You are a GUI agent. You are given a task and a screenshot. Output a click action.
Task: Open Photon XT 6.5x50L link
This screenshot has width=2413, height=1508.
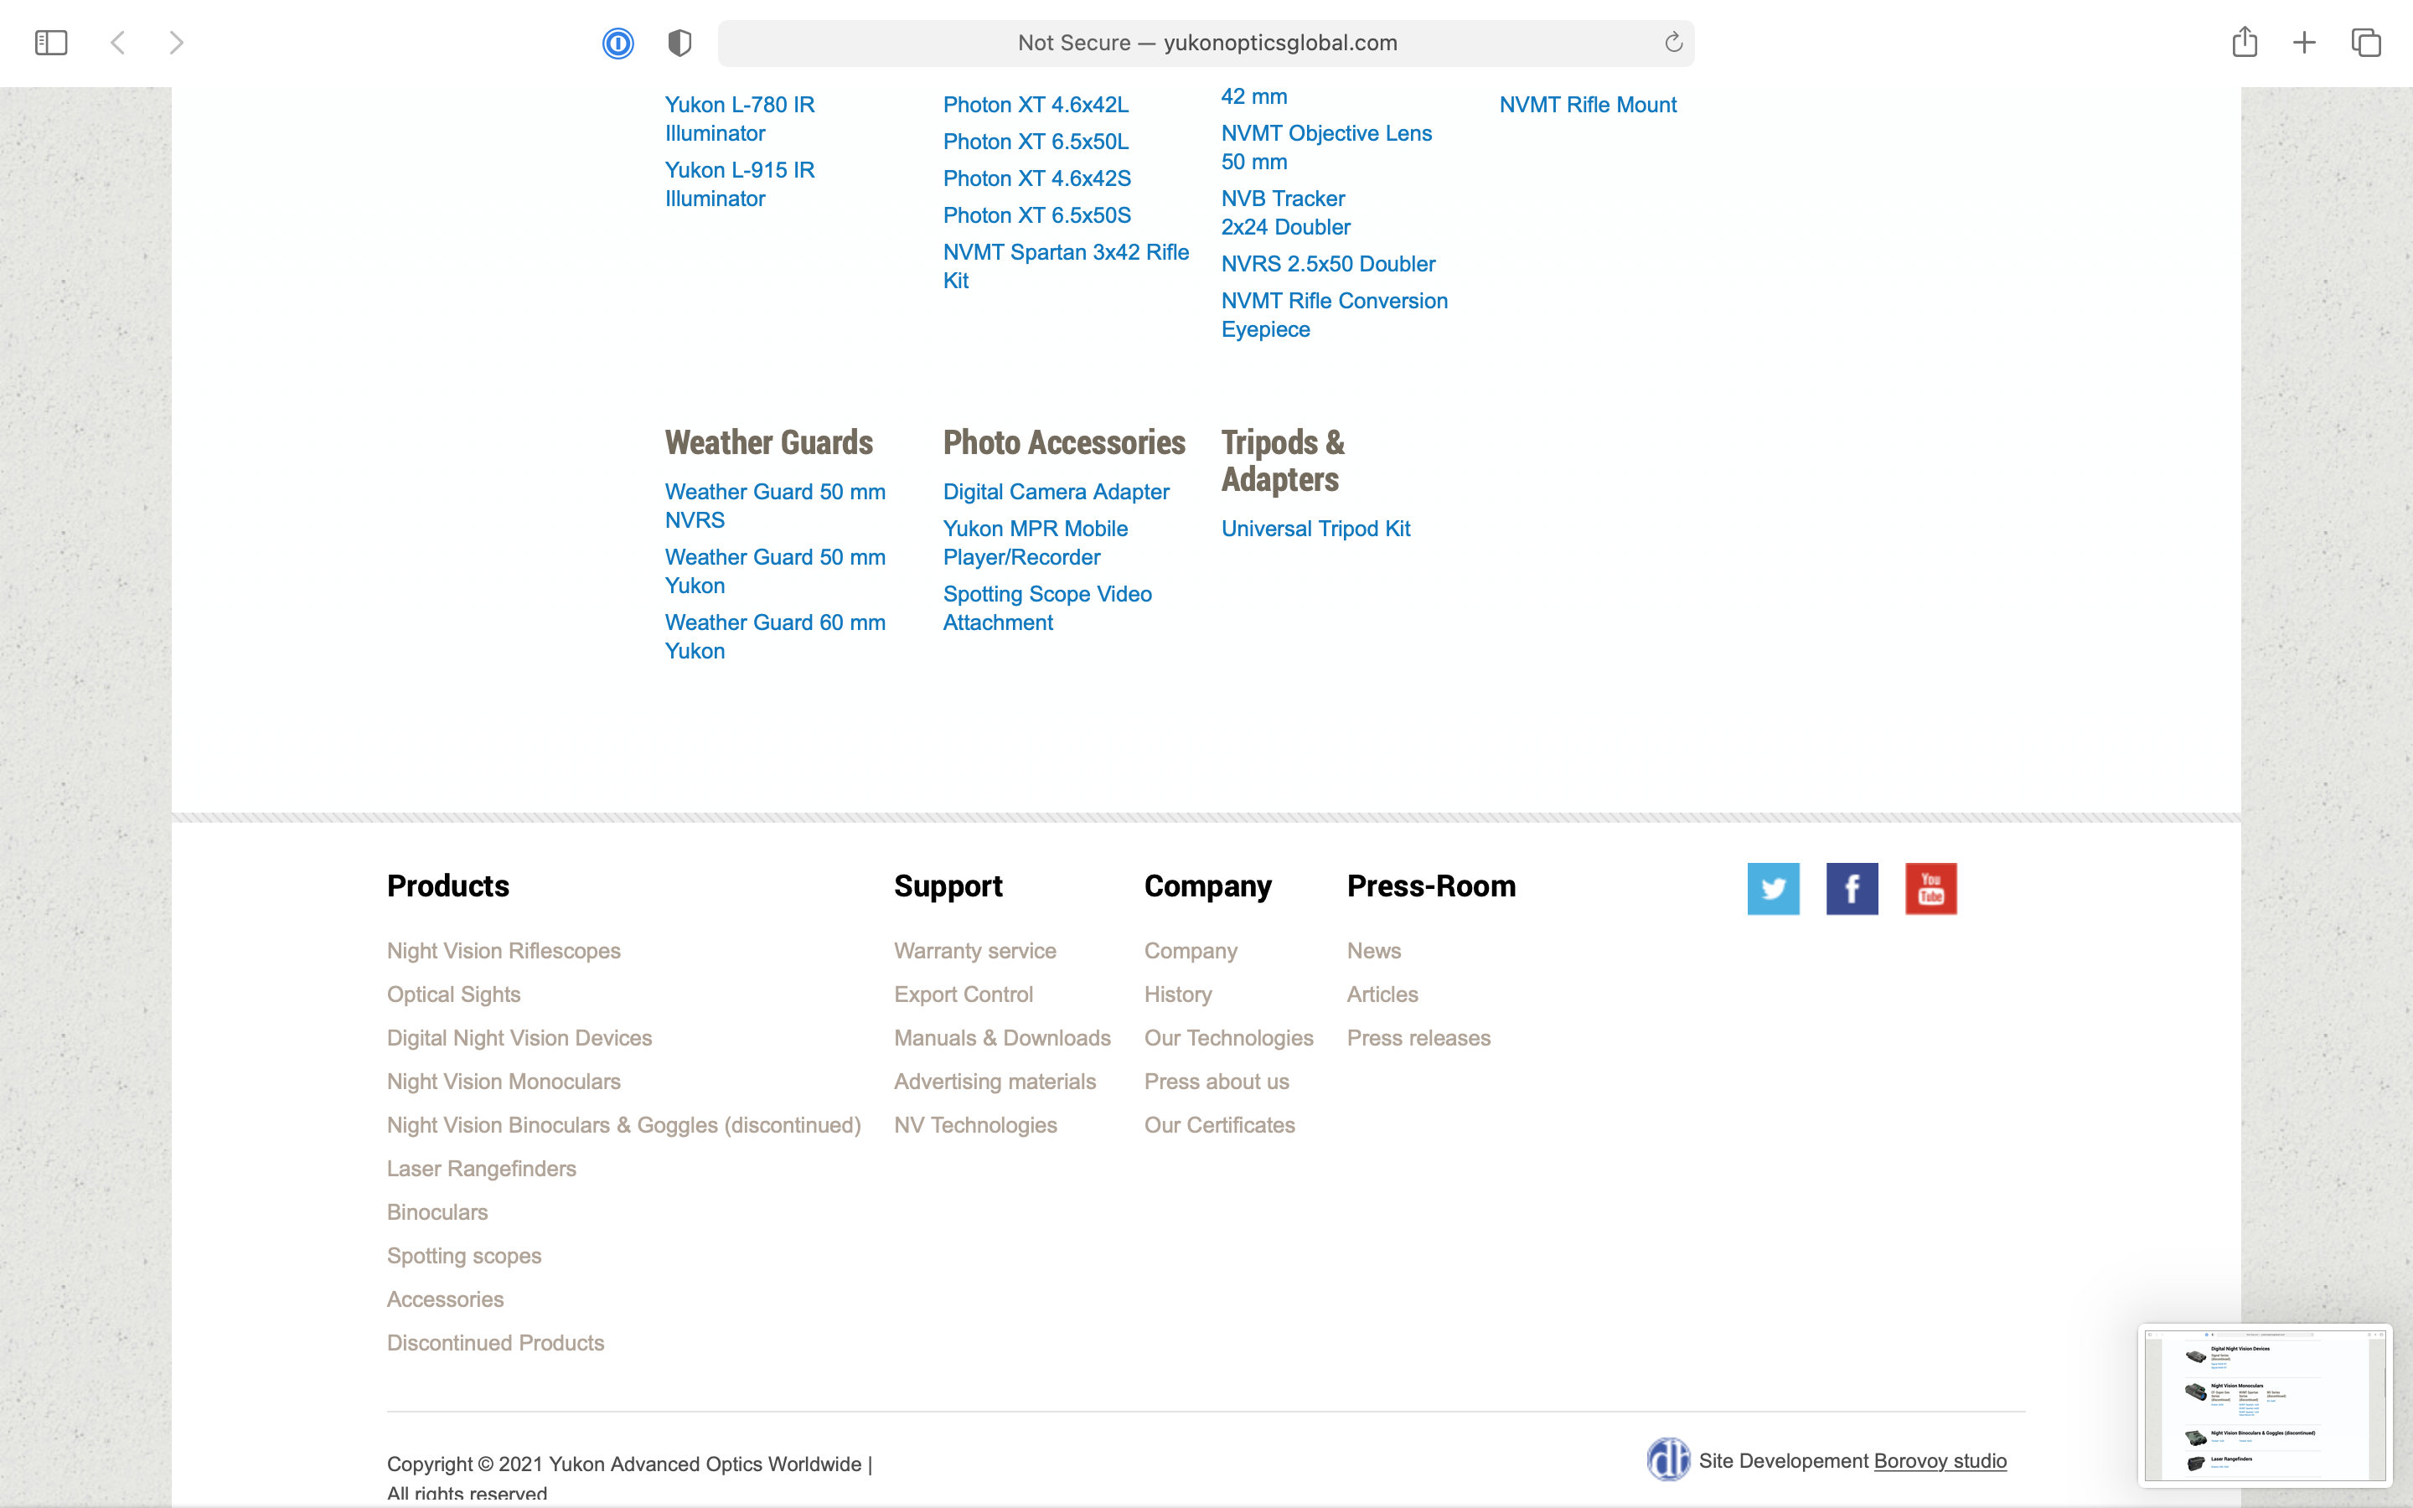[x=1036, y=142]
